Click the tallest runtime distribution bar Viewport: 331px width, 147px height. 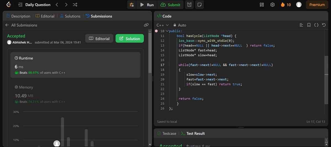click(x=63, y=132)
